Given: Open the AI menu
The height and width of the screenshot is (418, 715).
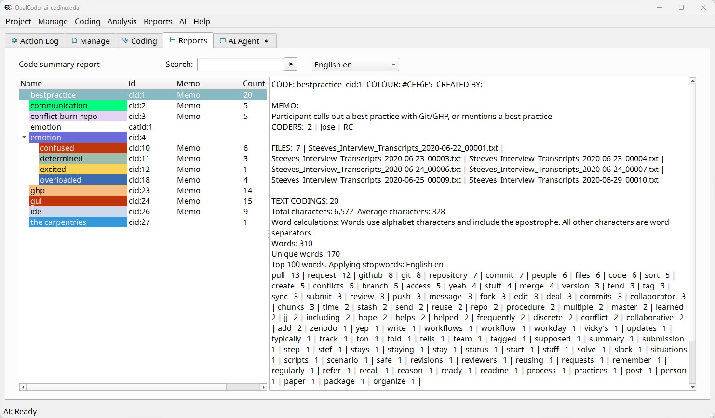Looking at the screenshot, I should (x=183, y=21).
